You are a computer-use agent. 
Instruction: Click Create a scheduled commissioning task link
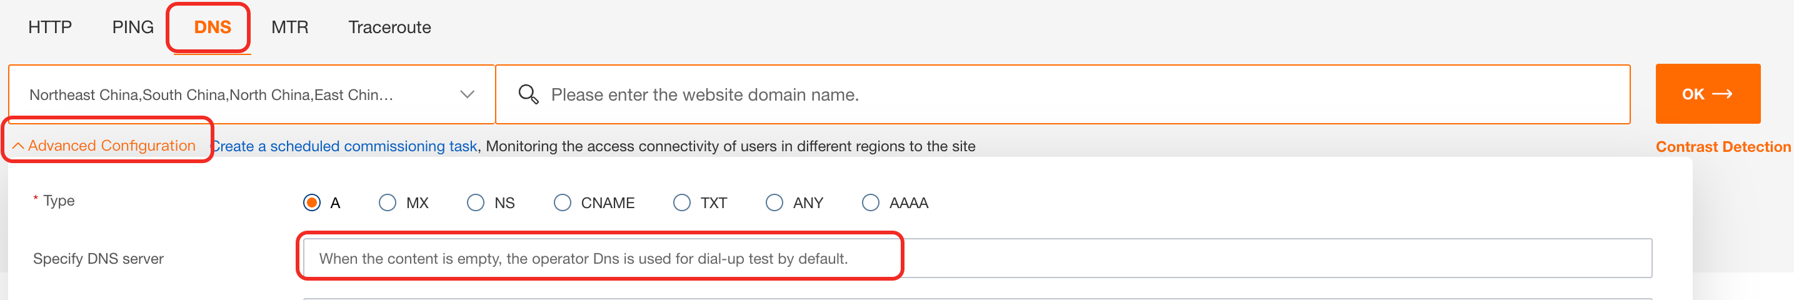pyautogui.click(x=344, y=146)
